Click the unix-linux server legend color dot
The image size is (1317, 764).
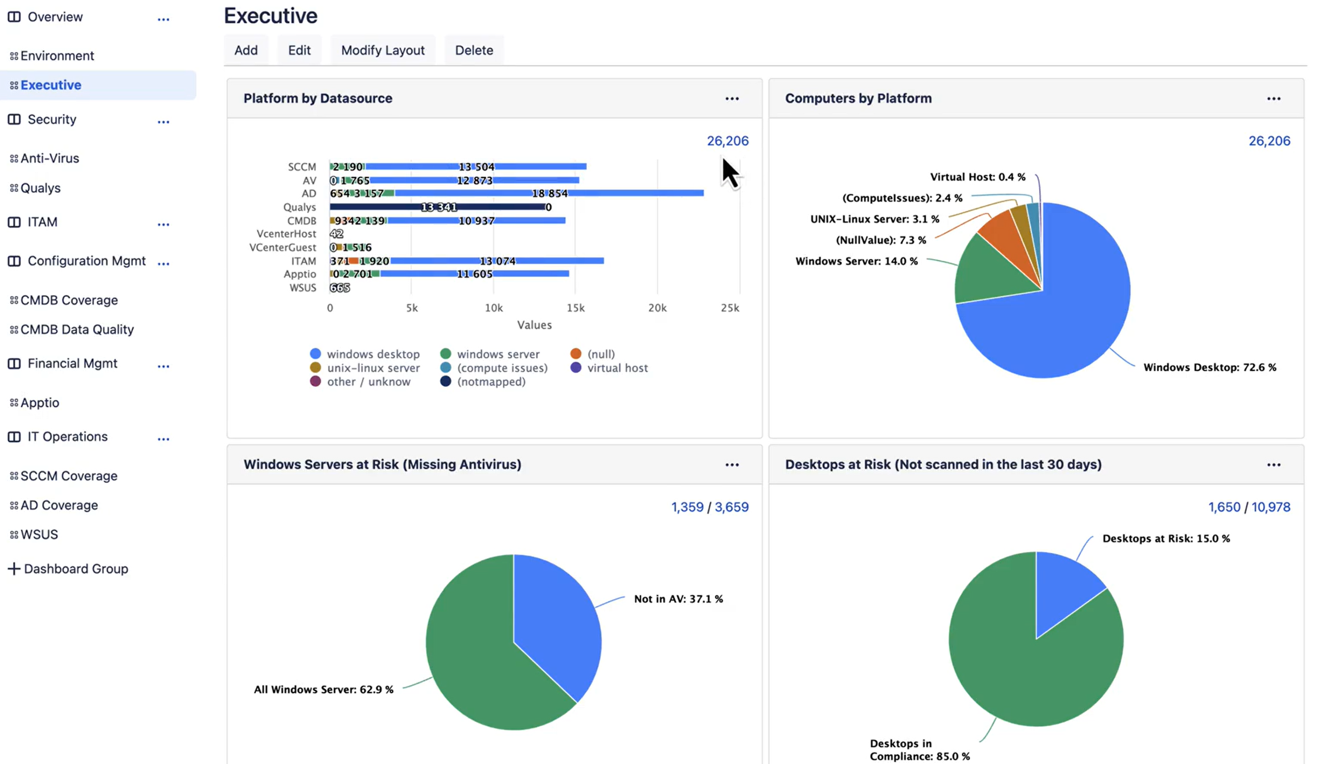click(x=315, y=368)
